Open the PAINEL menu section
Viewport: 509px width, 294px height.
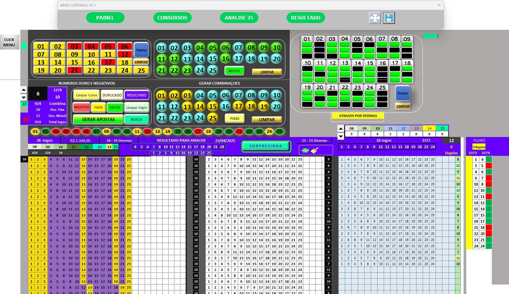point(105,18)
